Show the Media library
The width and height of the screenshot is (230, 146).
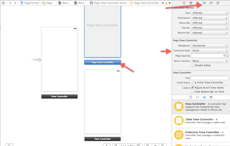[211, 97]
